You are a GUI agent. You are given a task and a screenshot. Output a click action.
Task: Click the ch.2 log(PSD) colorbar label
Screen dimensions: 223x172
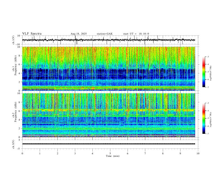[211, 118]
